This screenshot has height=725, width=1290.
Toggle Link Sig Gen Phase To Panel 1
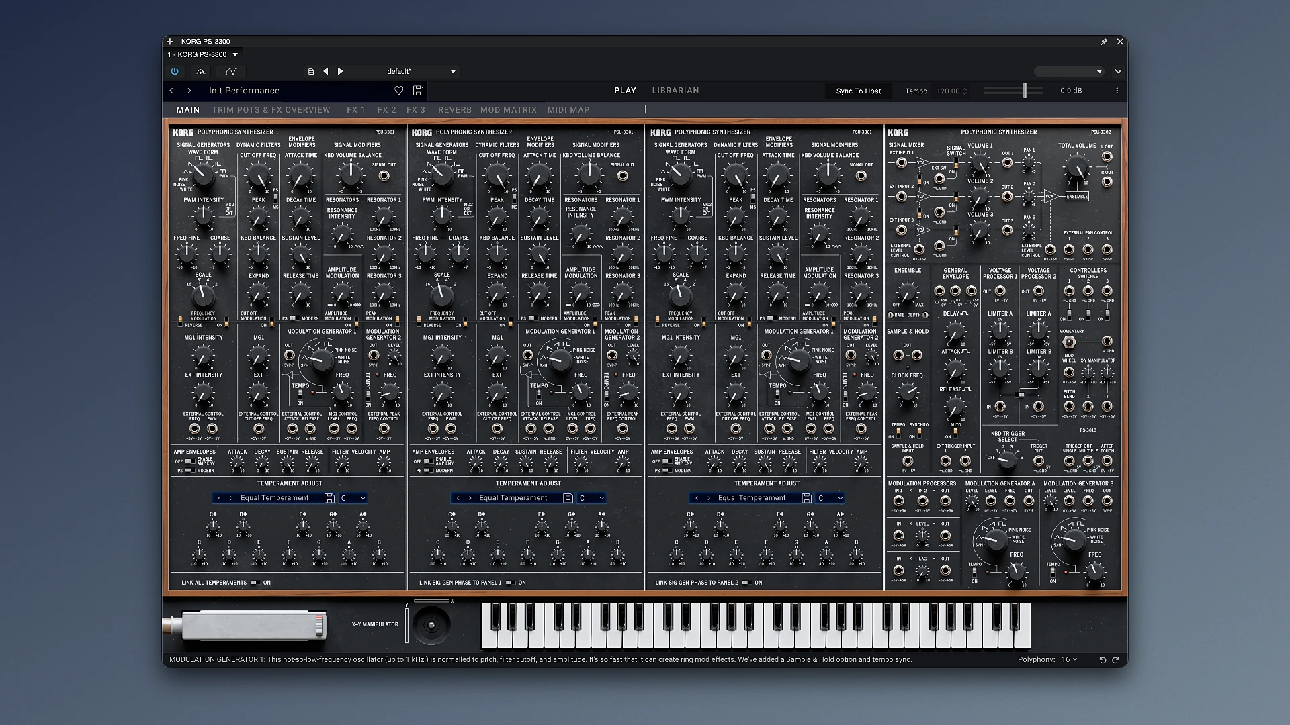511,583
